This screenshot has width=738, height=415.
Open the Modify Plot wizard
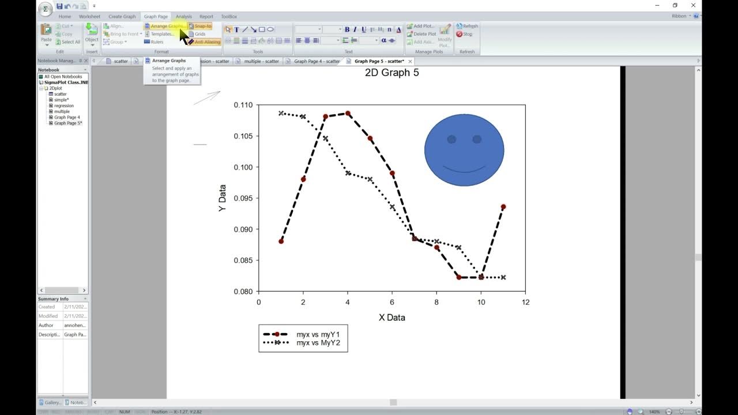445,35
